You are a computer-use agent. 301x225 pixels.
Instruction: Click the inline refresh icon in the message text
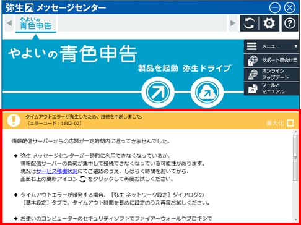pyautogui.click(x=82, y=179)
